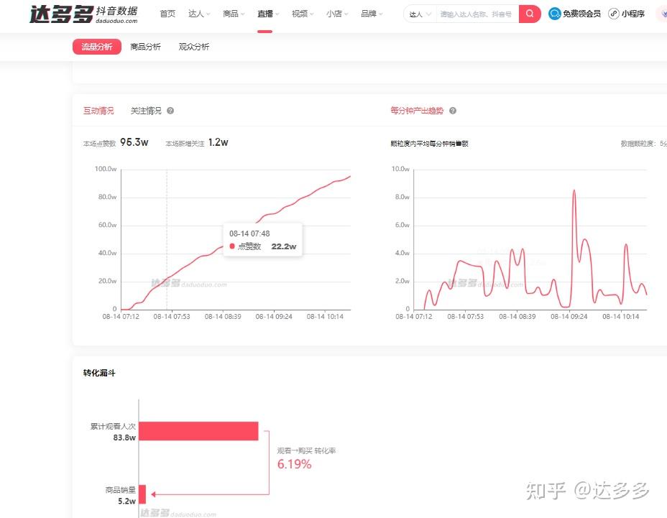The width and height of the screenshot is (667, 518).
Task: Click the 观看→购买 转化率 label
Action: click(306, 450)
